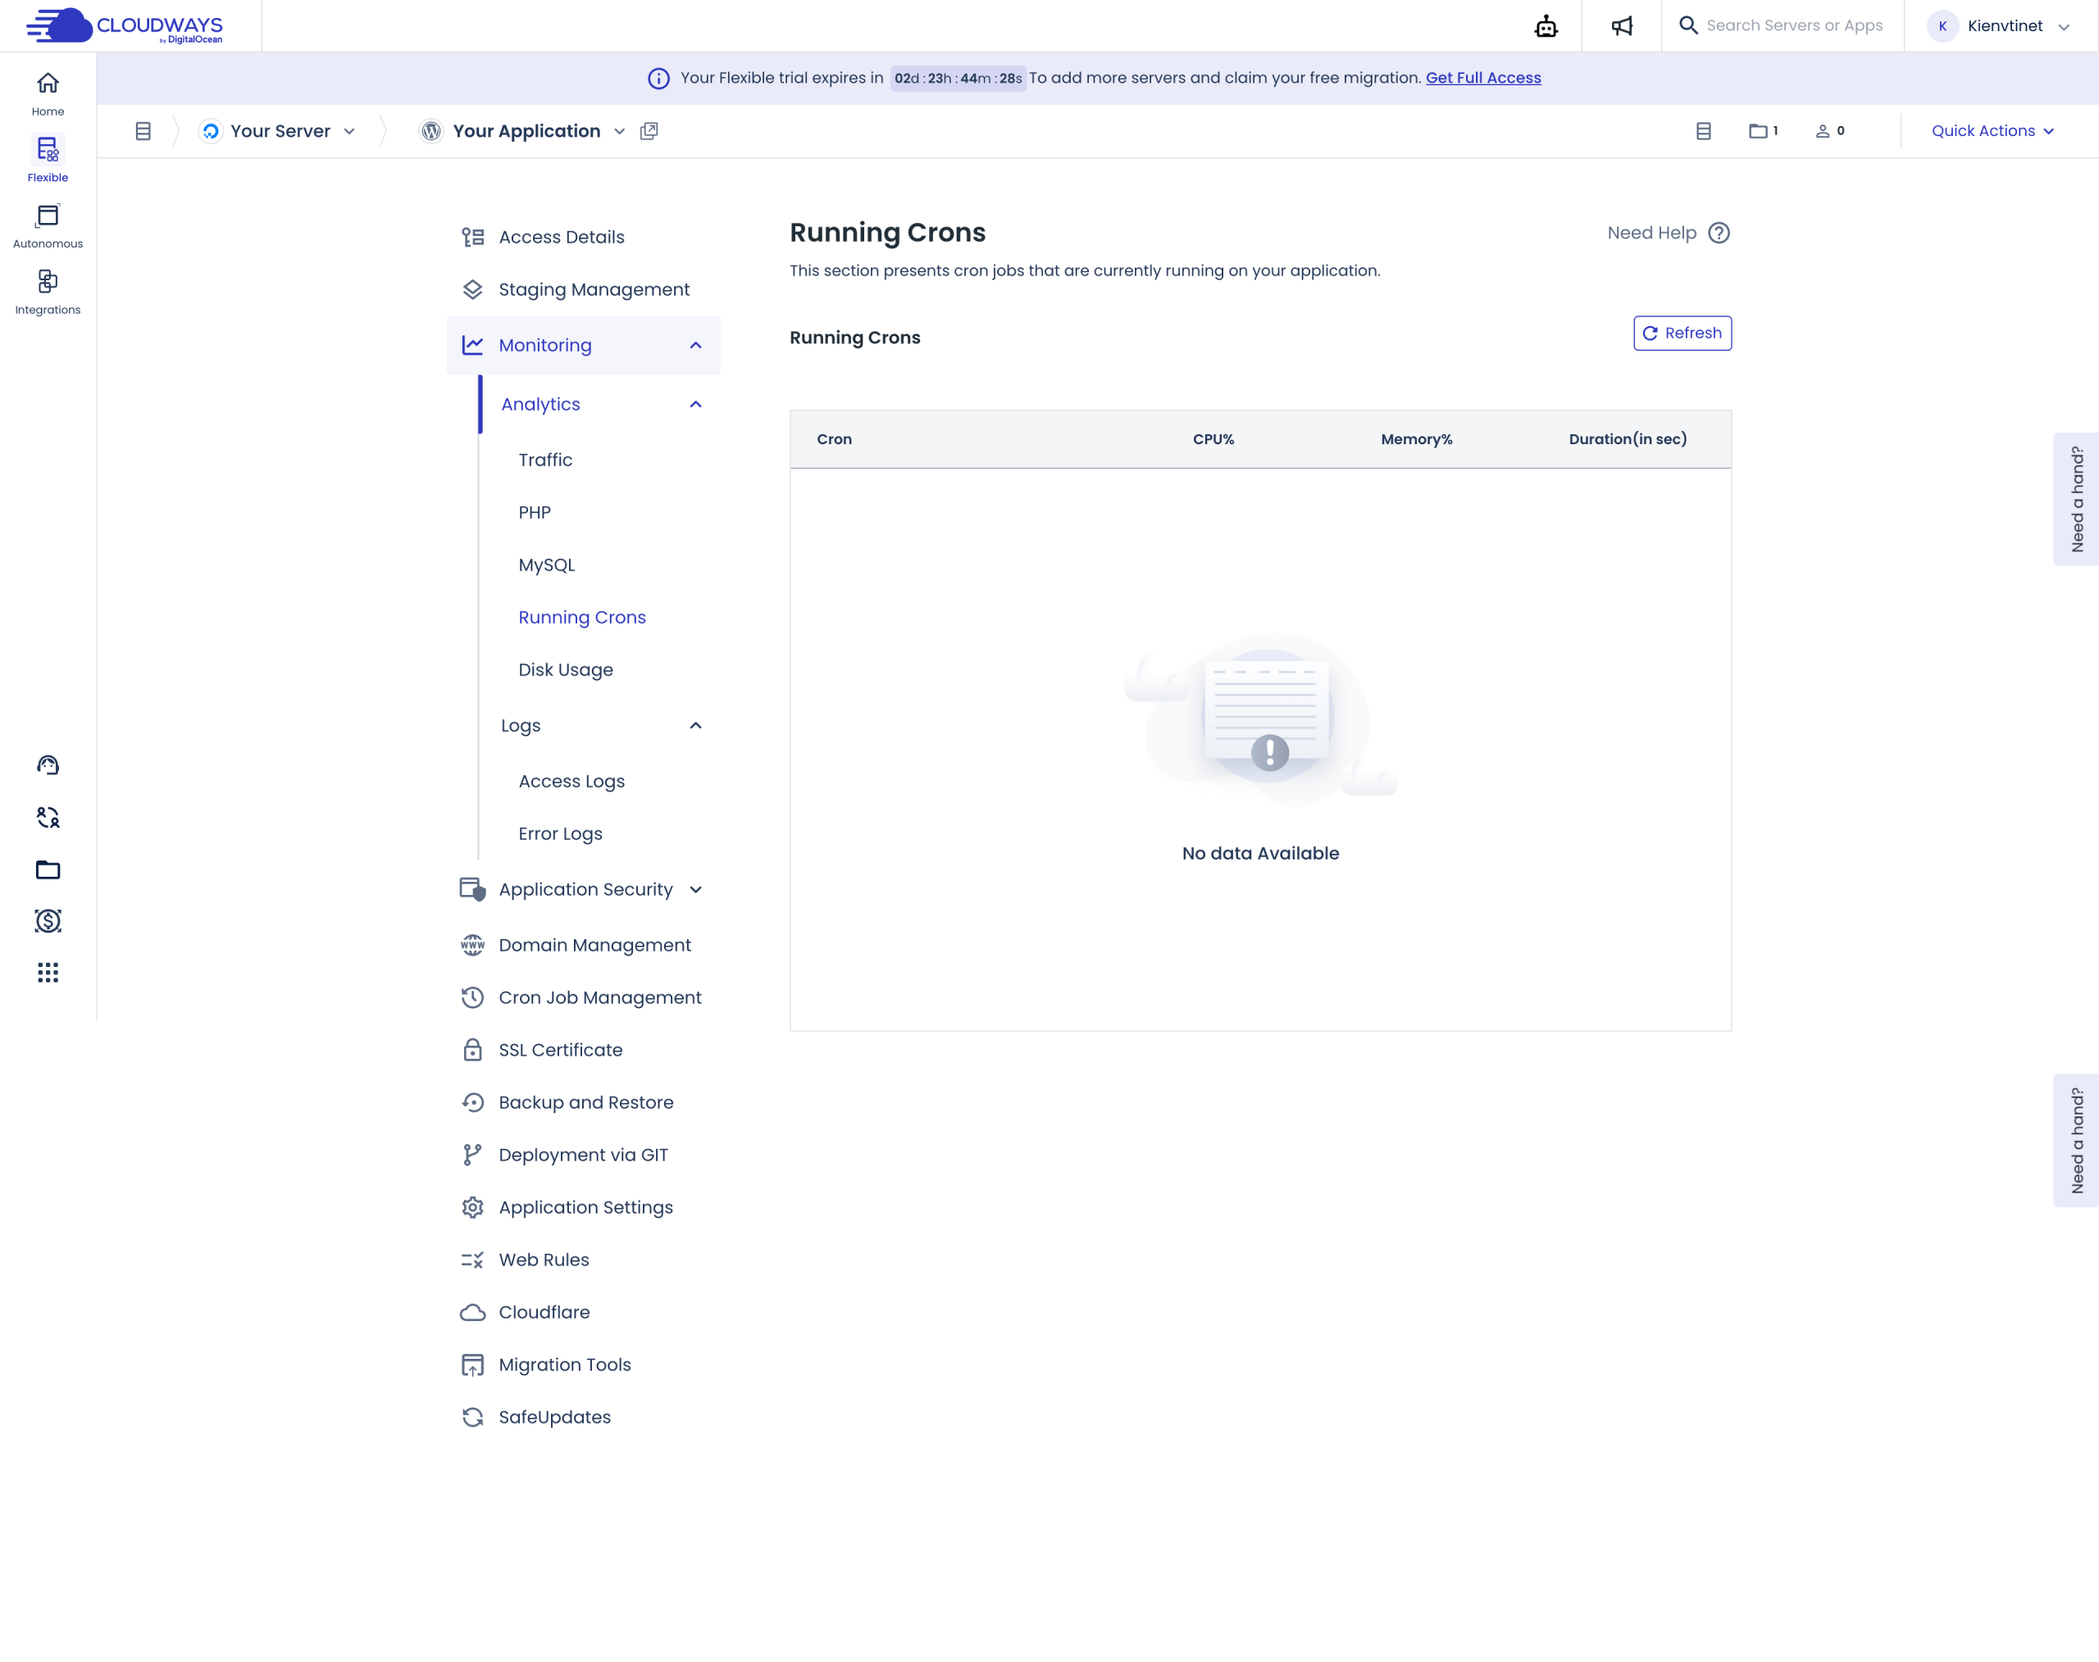Open the apps grid icon in sidebar
The width and height of the screenshot is (2099, 1662).
tap(48, 973)
